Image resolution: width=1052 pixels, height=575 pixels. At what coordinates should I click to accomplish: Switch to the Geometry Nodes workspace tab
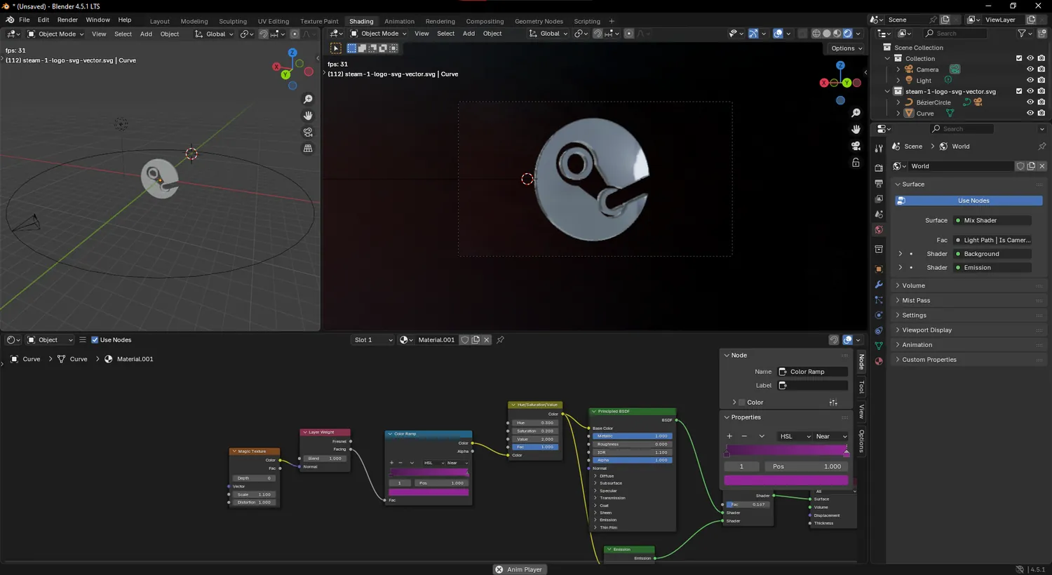539,21
